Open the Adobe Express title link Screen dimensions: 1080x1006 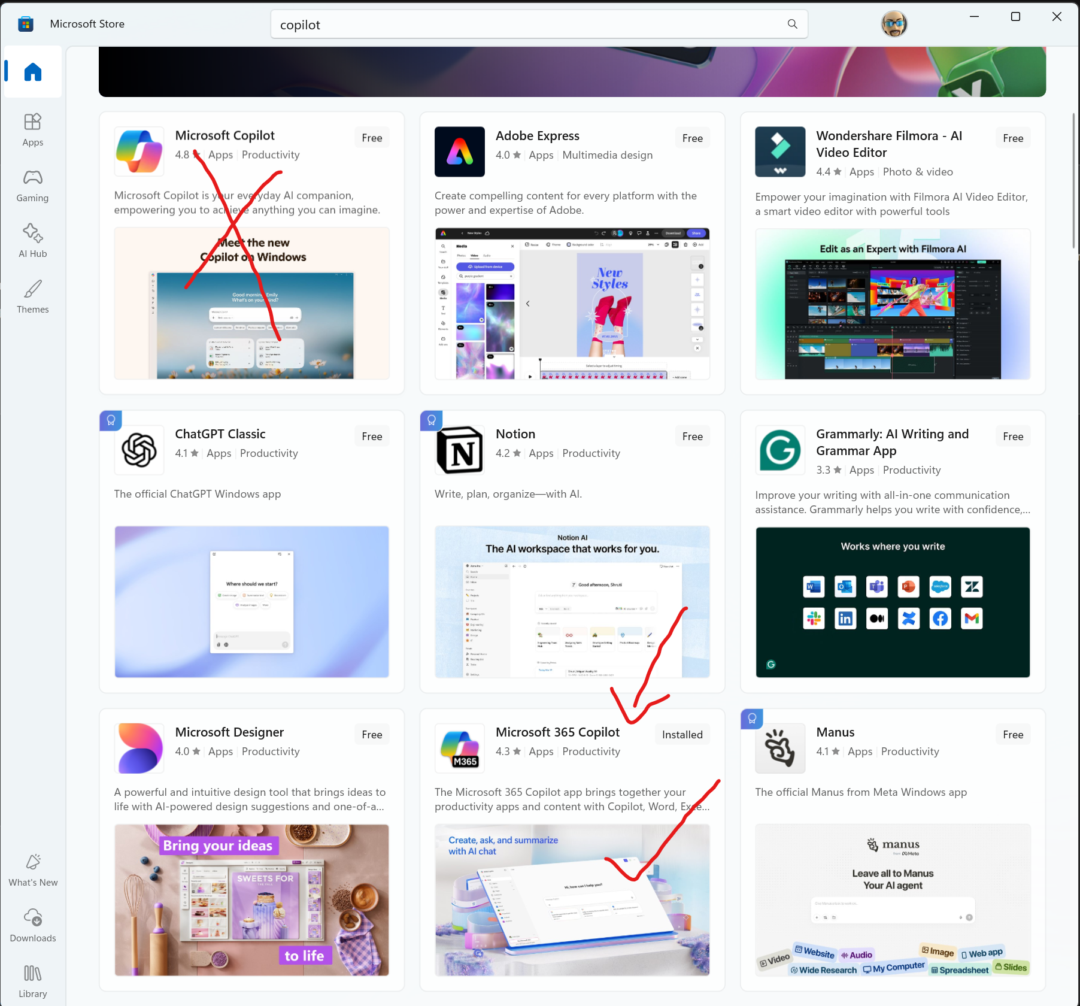click(x=538, y=136)
